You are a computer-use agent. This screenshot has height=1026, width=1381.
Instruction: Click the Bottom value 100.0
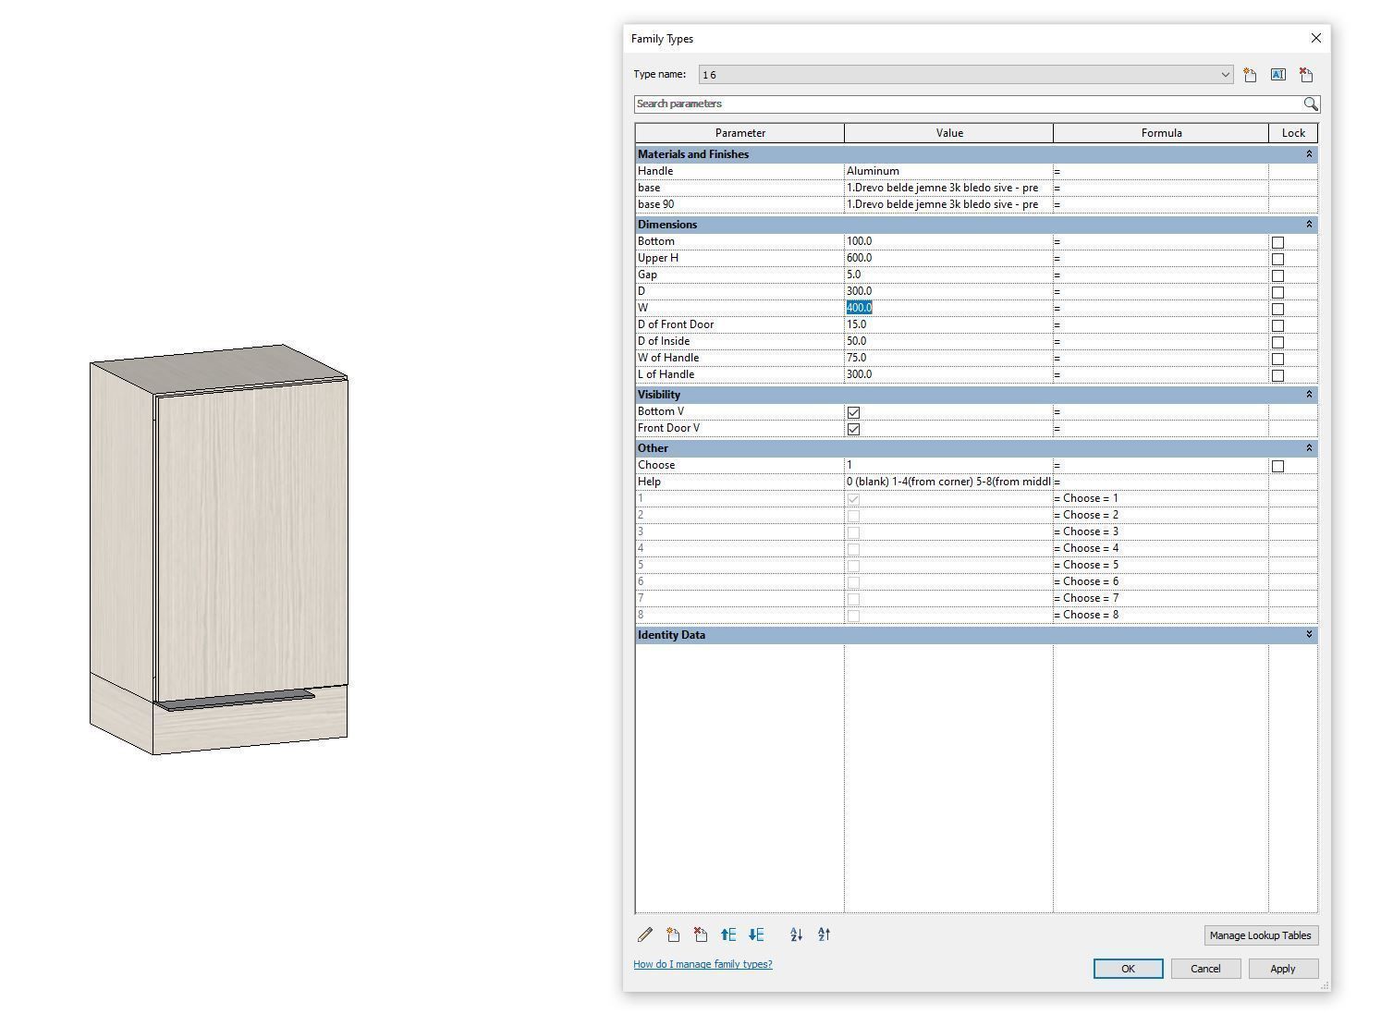coord(948,241)
